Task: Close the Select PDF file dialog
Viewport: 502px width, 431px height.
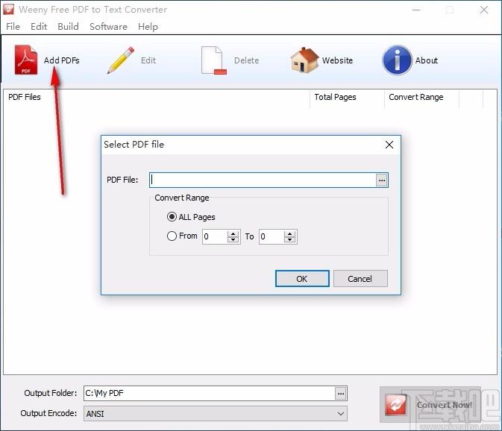Action: point(389,145)
